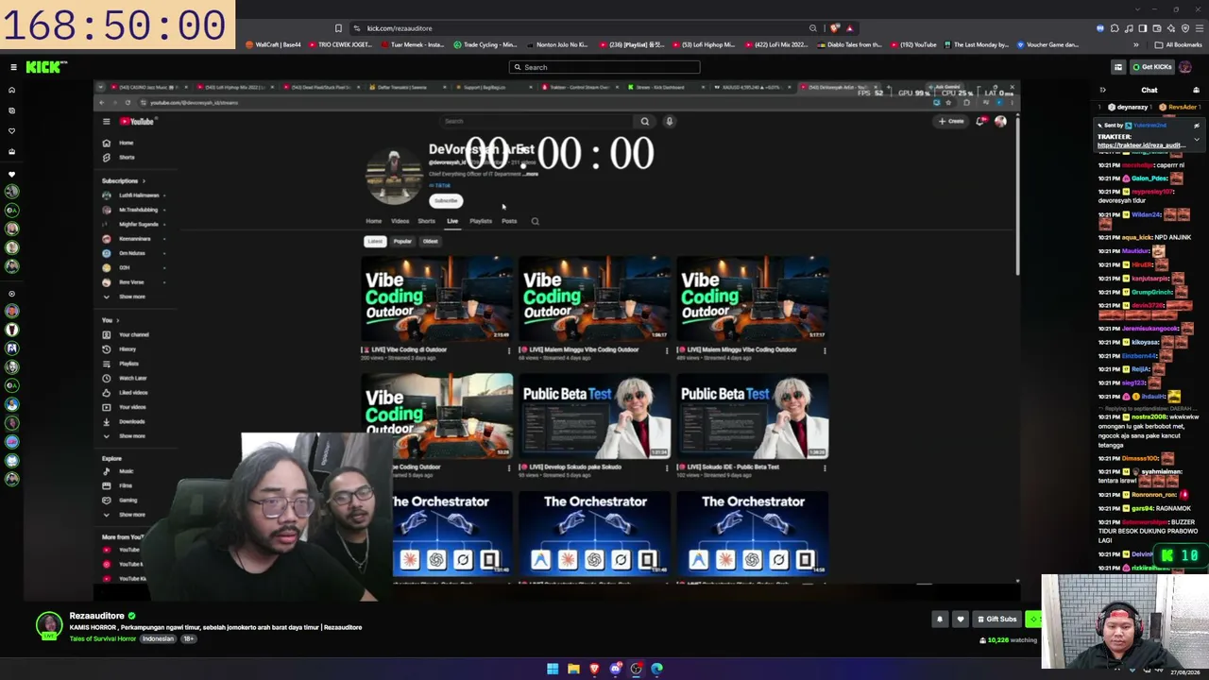Viewport: 1209px width, 680px height.
Task: Open the Rezaauditore channel name
Action: 96,616
